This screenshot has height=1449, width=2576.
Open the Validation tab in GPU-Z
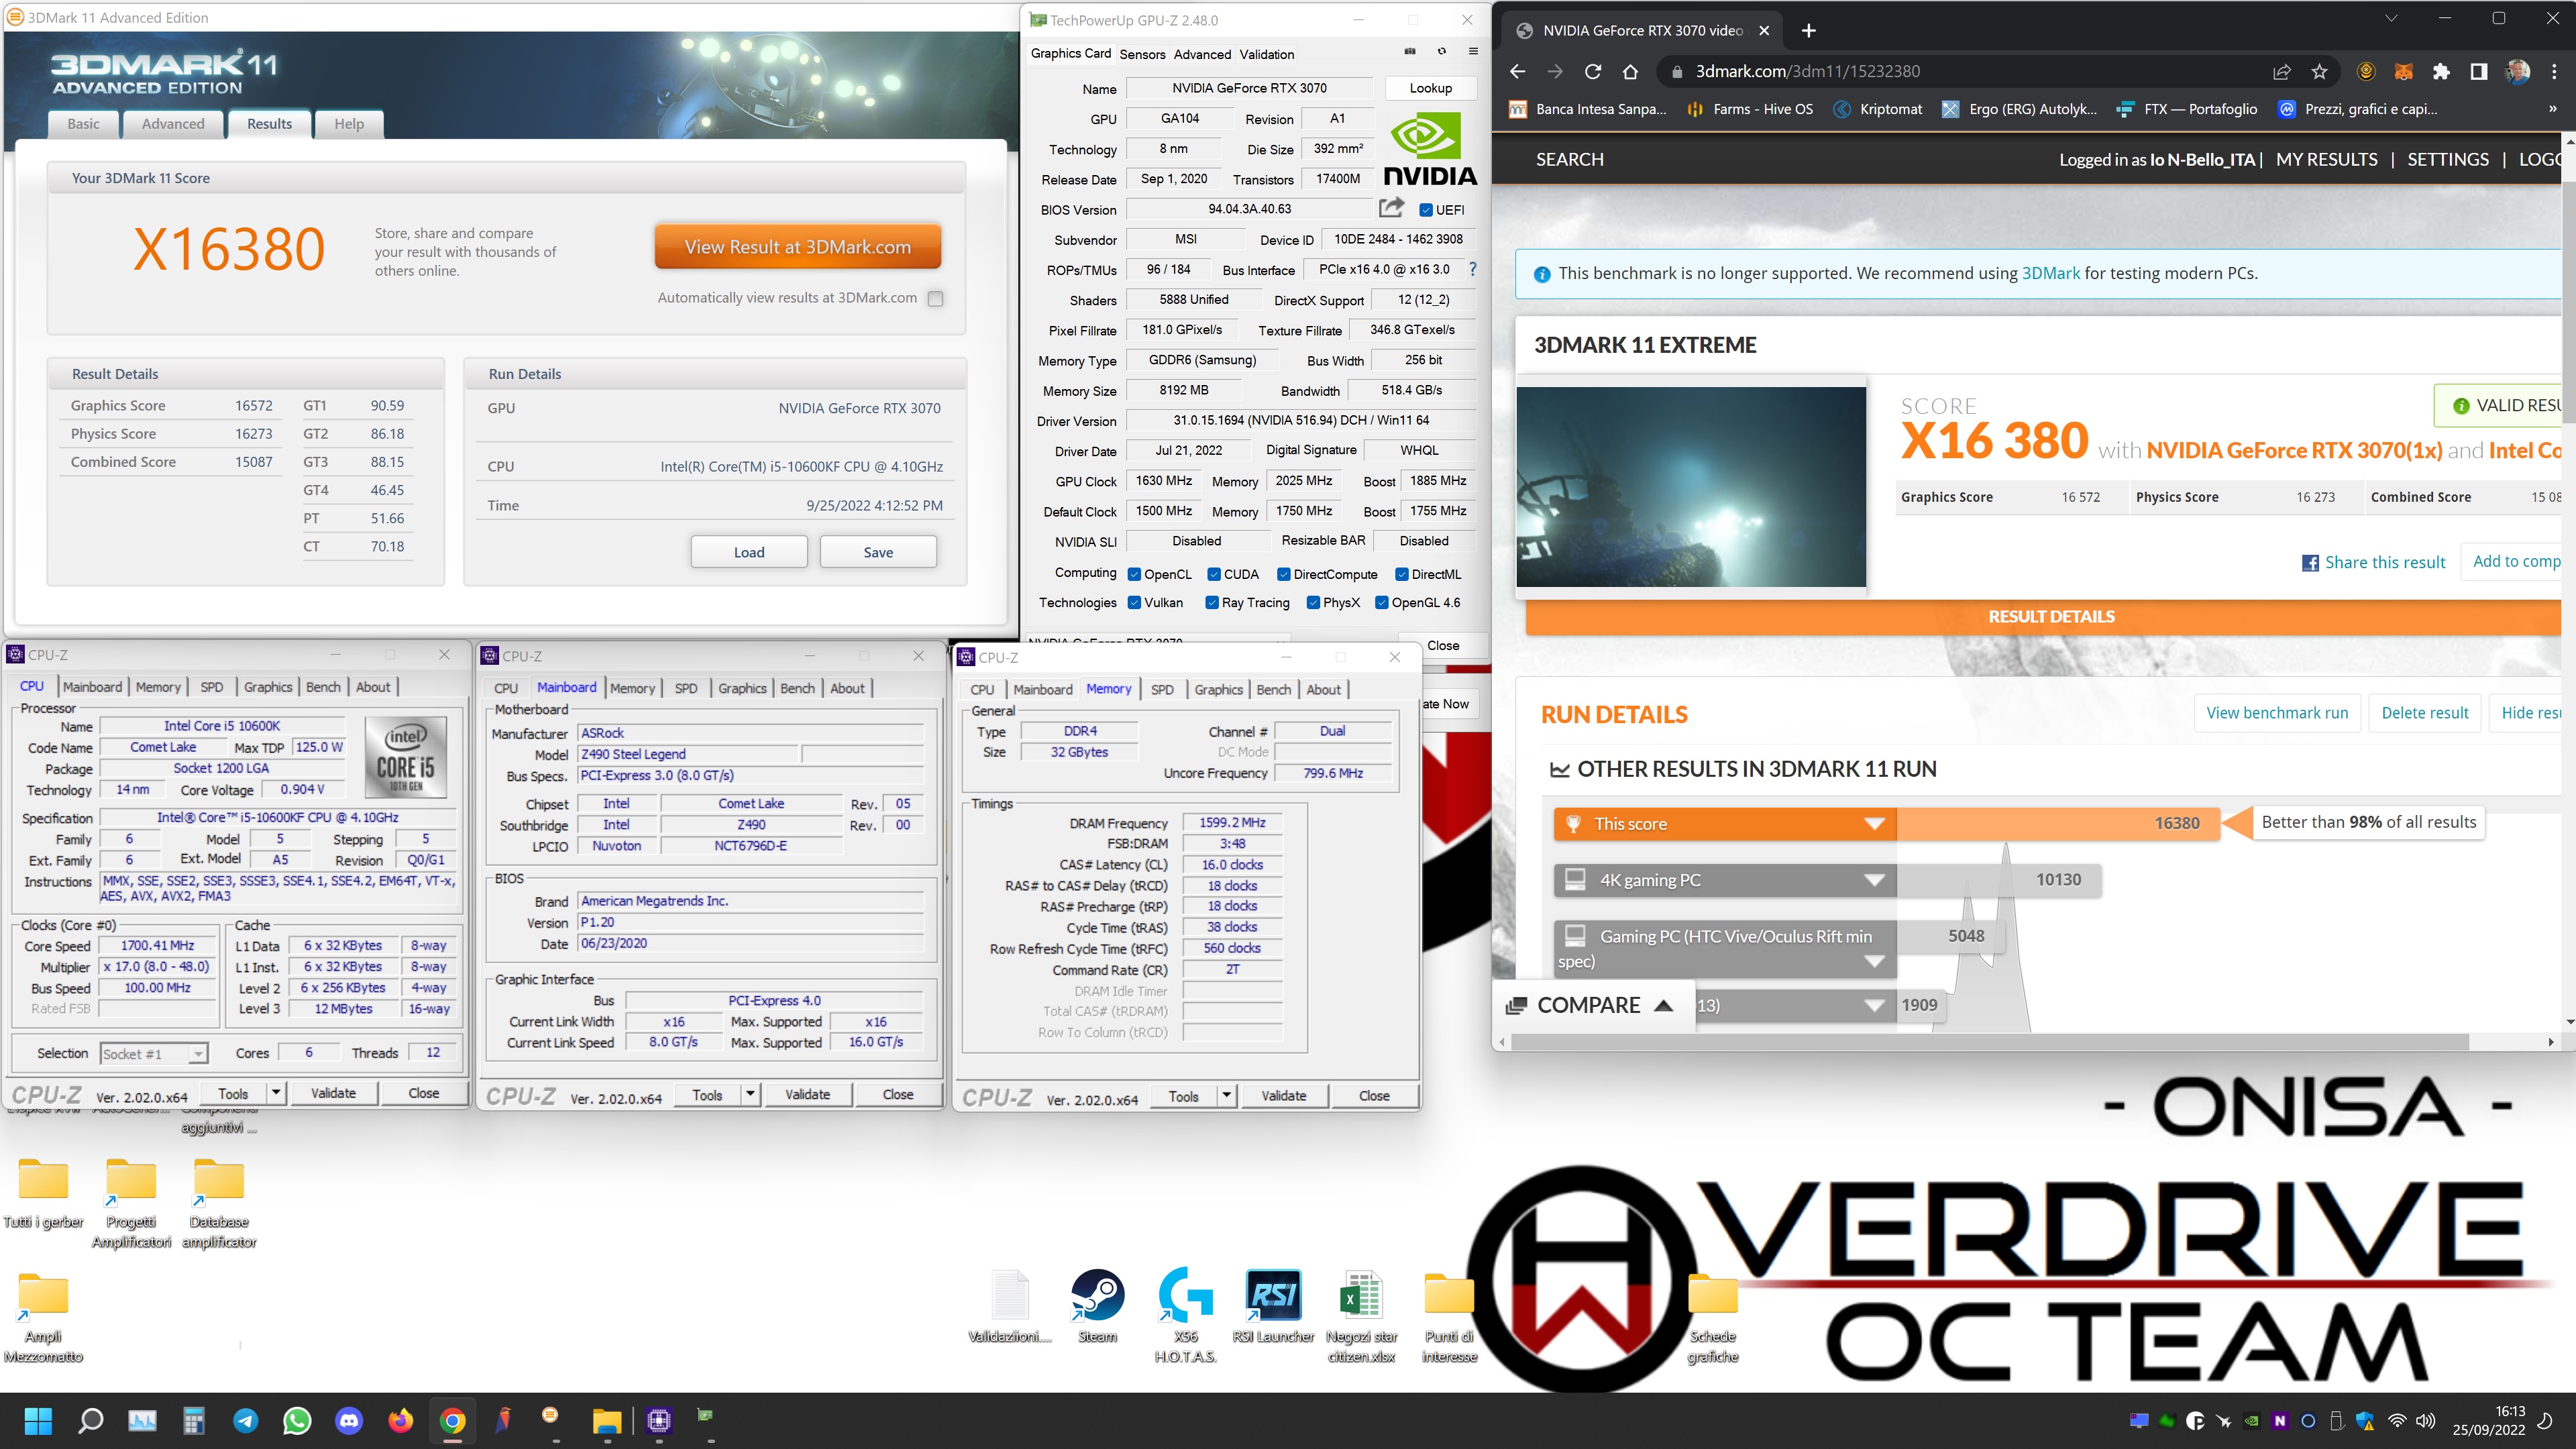click(x=1266, y=54)
